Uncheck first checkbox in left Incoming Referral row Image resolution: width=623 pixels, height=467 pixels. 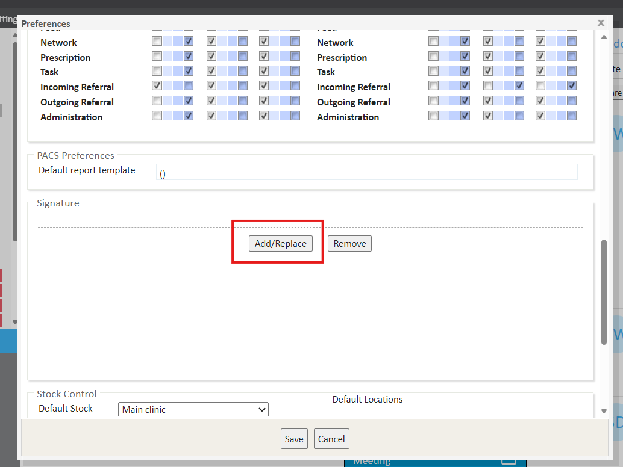(157, 86)
